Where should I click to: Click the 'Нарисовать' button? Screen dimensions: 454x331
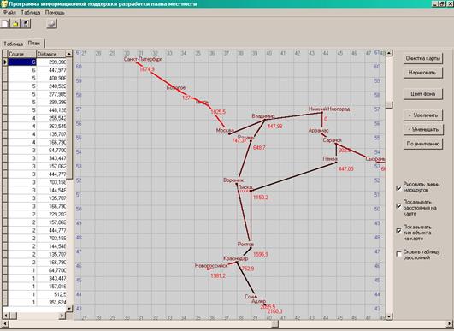[x=422, y=73]
